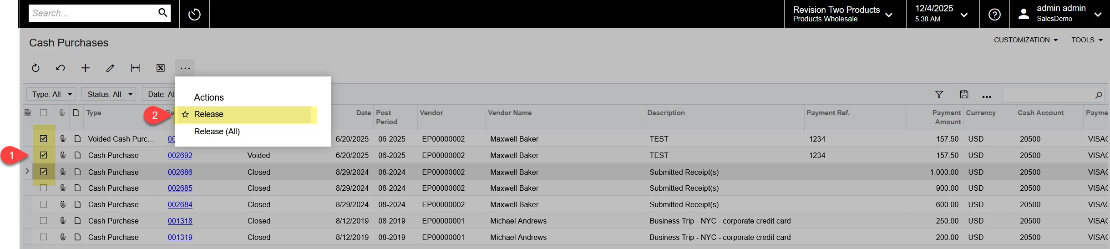Open the recent history clock icon

(194, 15)
